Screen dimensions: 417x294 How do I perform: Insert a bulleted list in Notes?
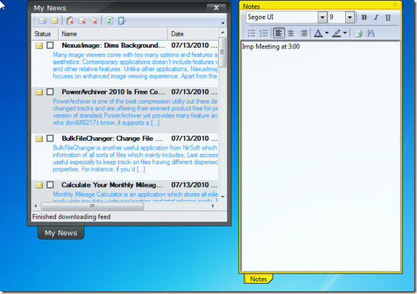251,33
